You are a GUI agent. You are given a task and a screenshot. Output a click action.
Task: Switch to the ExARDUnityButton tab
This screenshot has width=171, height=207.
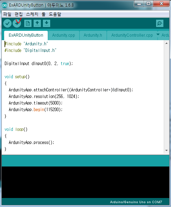[26, 35]
